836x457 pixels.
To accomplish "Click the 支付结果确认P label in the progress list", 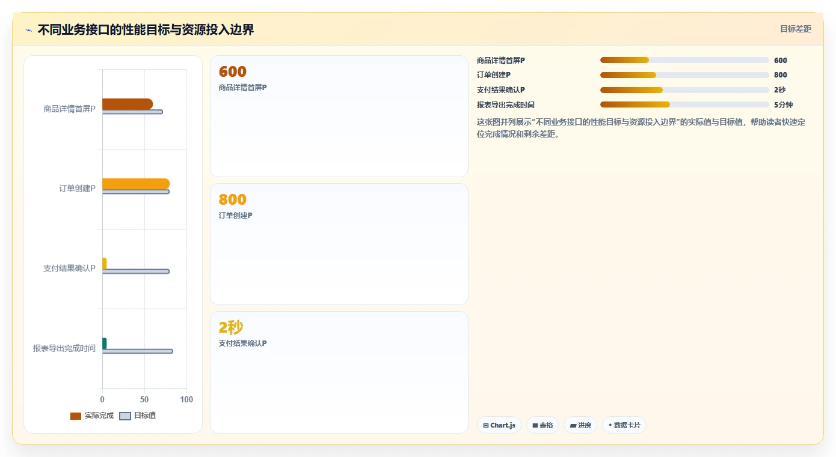I will tap(501, 90).
